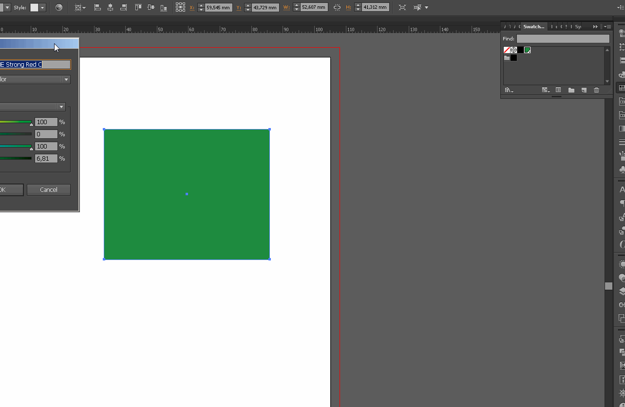The image size is (625, 407).
Task: Click horizontal align center icon
Action: 111,7
